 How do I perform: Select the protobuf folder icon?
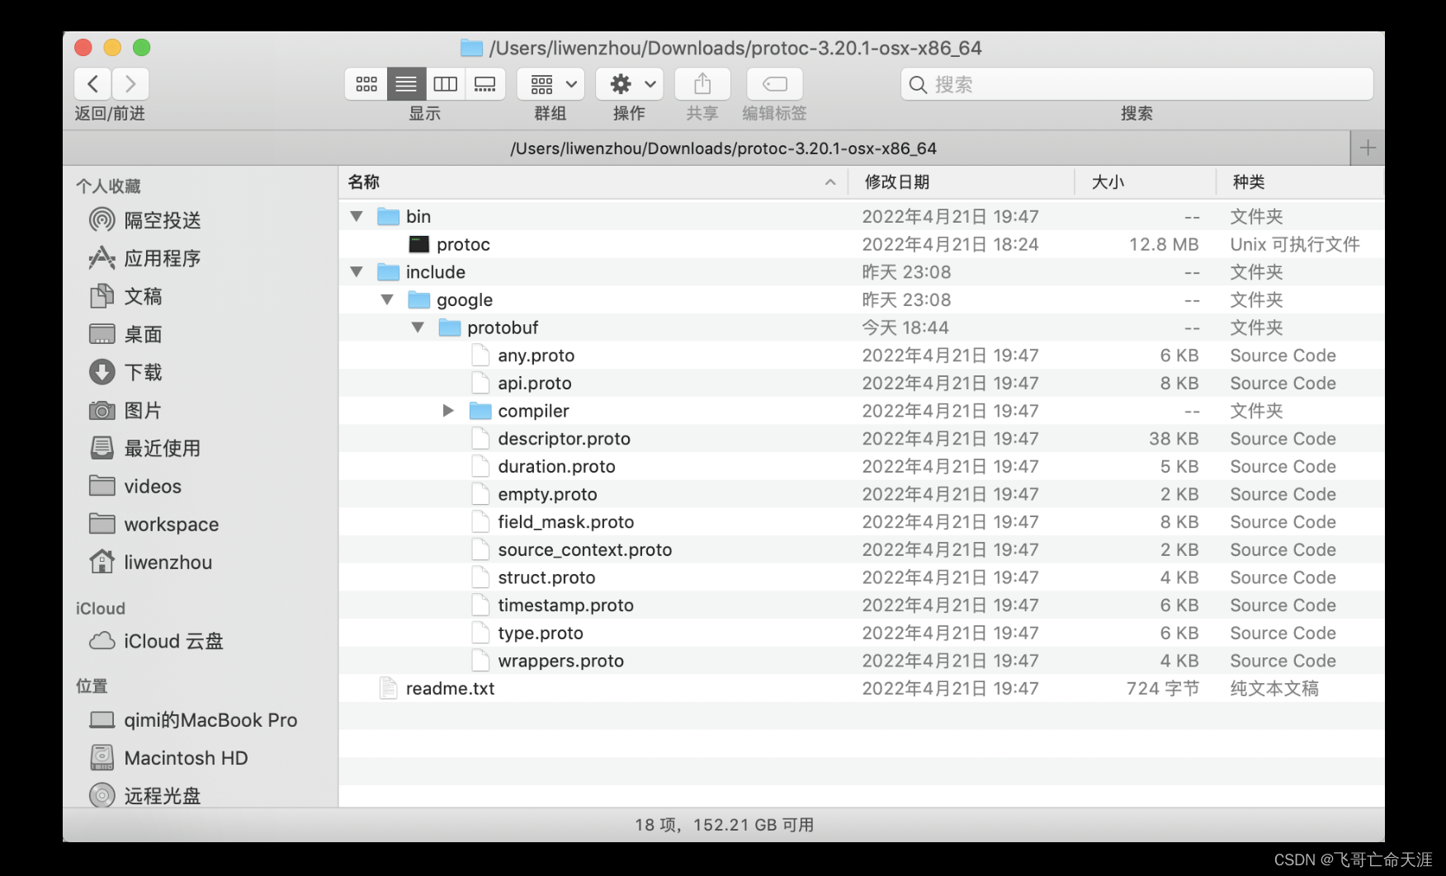(450, 327)
